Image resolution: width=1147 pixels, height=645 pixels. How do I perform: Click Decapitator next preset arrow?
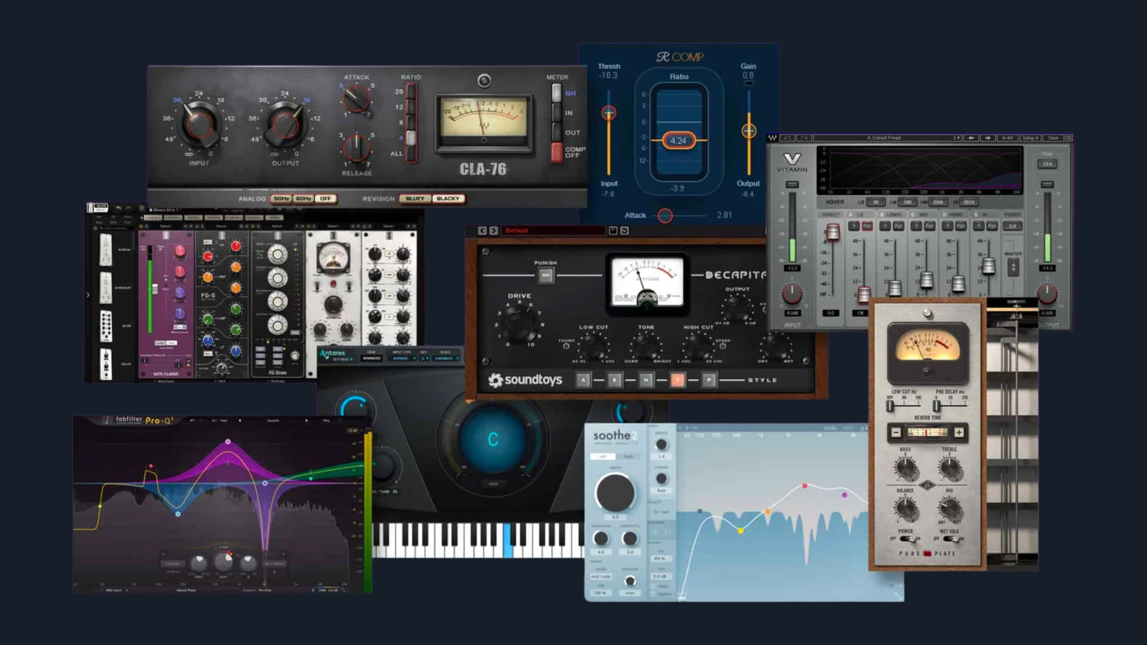click(493, 231)
